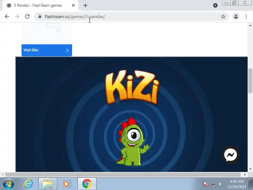Screen dimensions: 253x190
Task: Select the 3 Pandas - FlashTeam games tab
Action: coord(40,5)
